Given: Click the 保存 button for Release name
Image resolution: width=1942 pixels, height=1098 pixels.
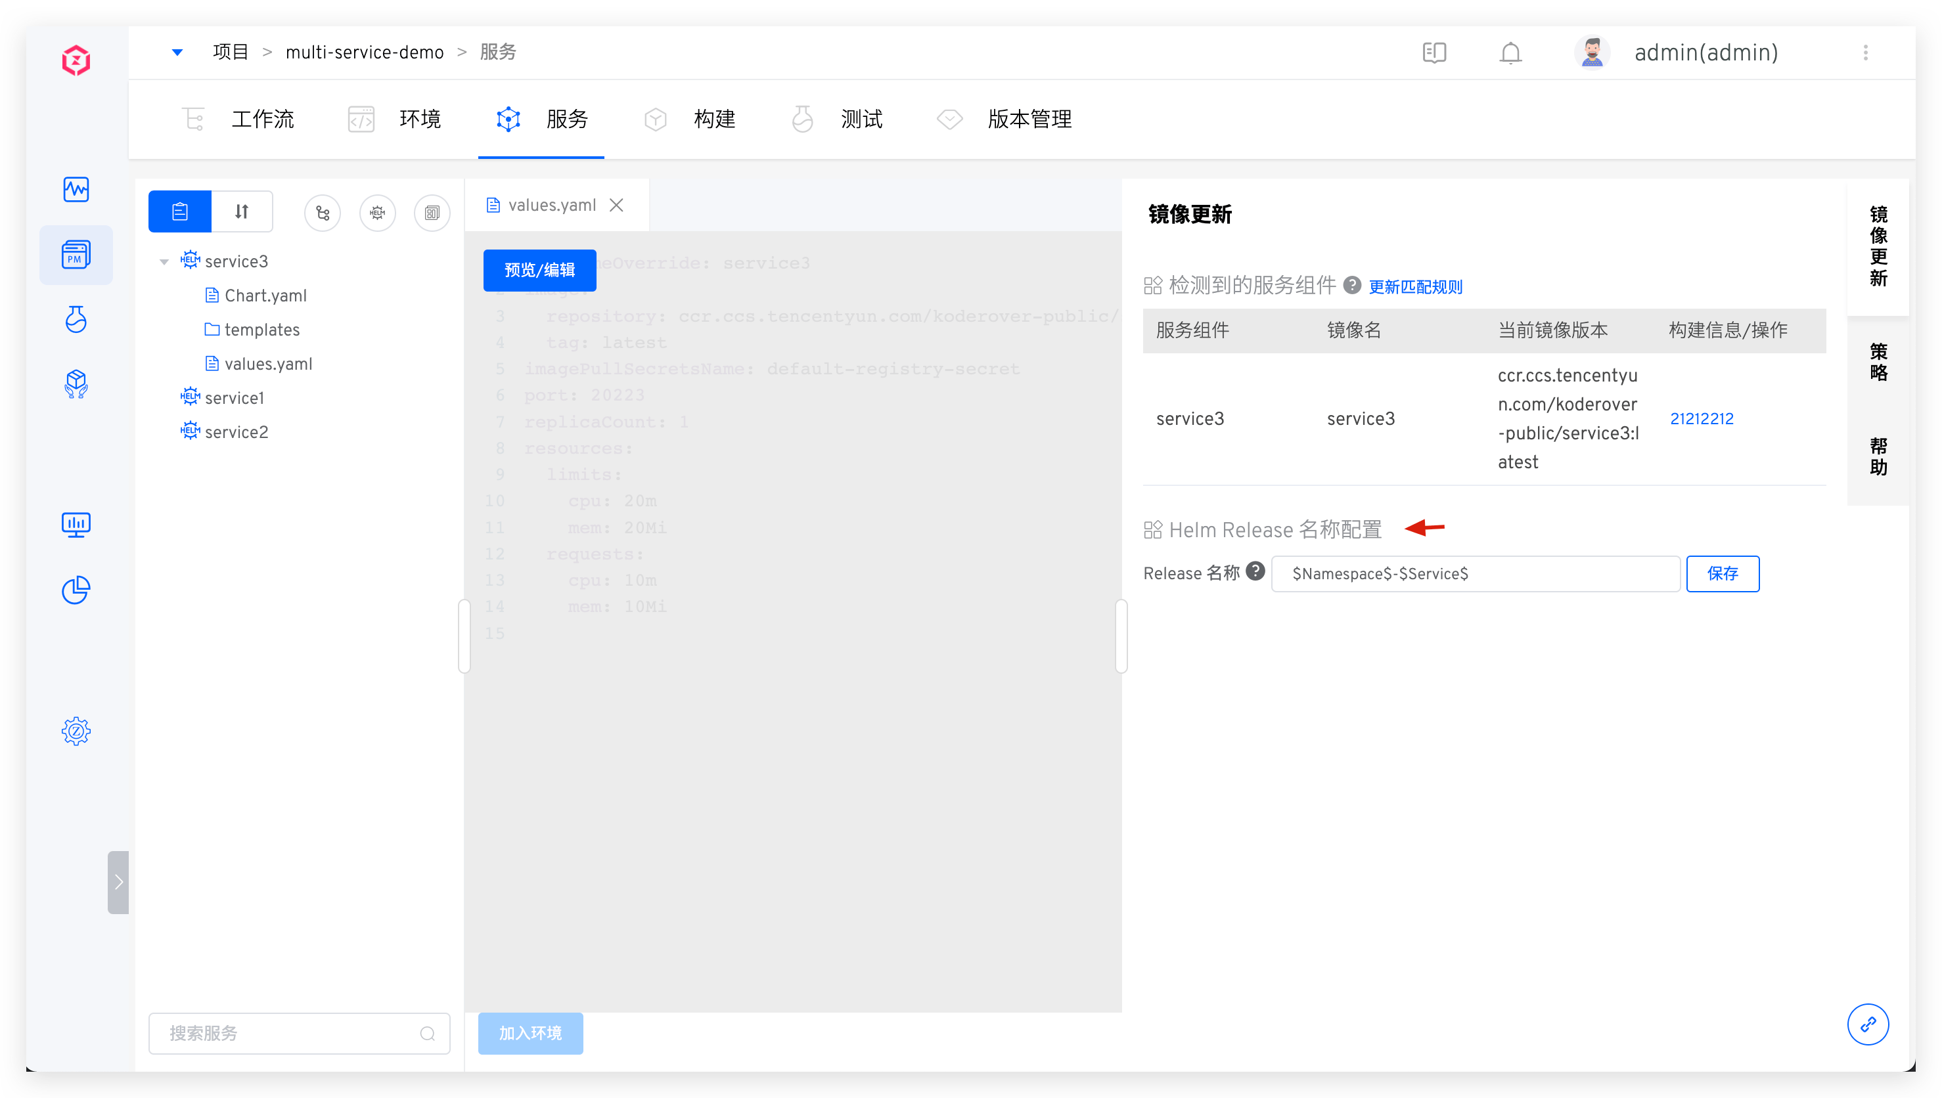Looking at the screenshot, I should [x=1723, y=573].
